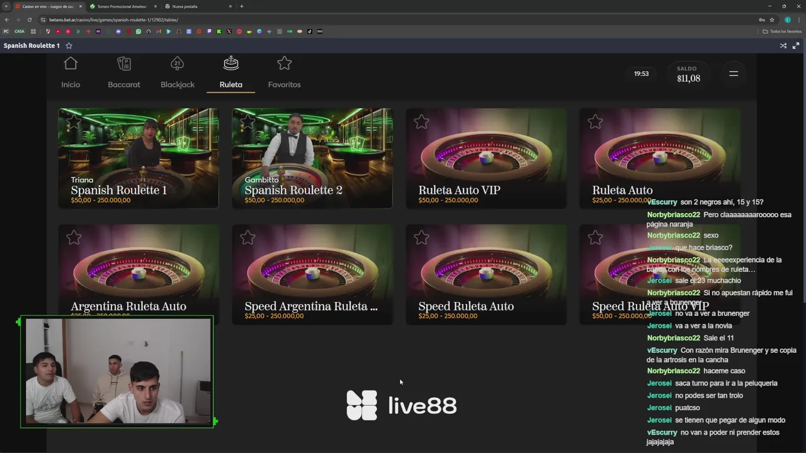Open the WhatsApp bookmark icon
The height and width of the screenshot is (453, 806).
pyautogui.click(x=139, y=31)
